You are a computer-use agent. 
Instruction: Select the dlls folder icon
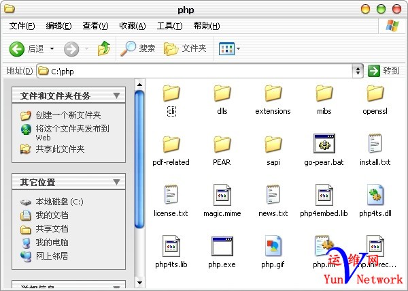[222, 93]
